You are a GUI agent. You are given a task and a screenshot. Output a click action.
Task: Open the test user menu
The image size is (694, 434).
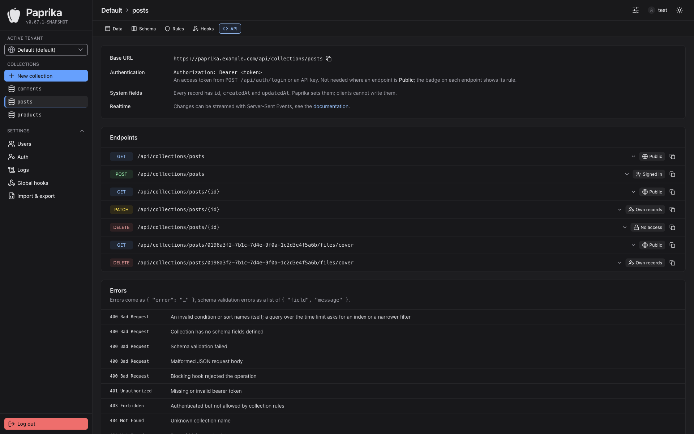657,10
